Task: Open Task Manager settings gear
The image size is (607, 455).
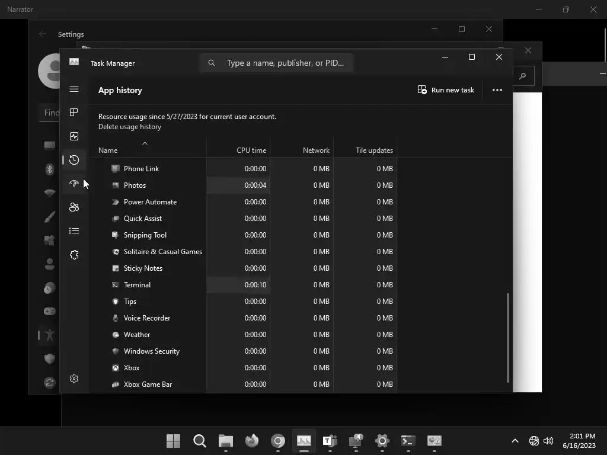Action: [74, 379]
